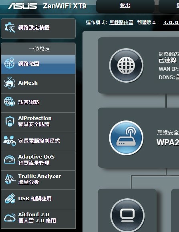
Task: Open the 訪客網路 menu entry
Action: click(x=38, y=103)
